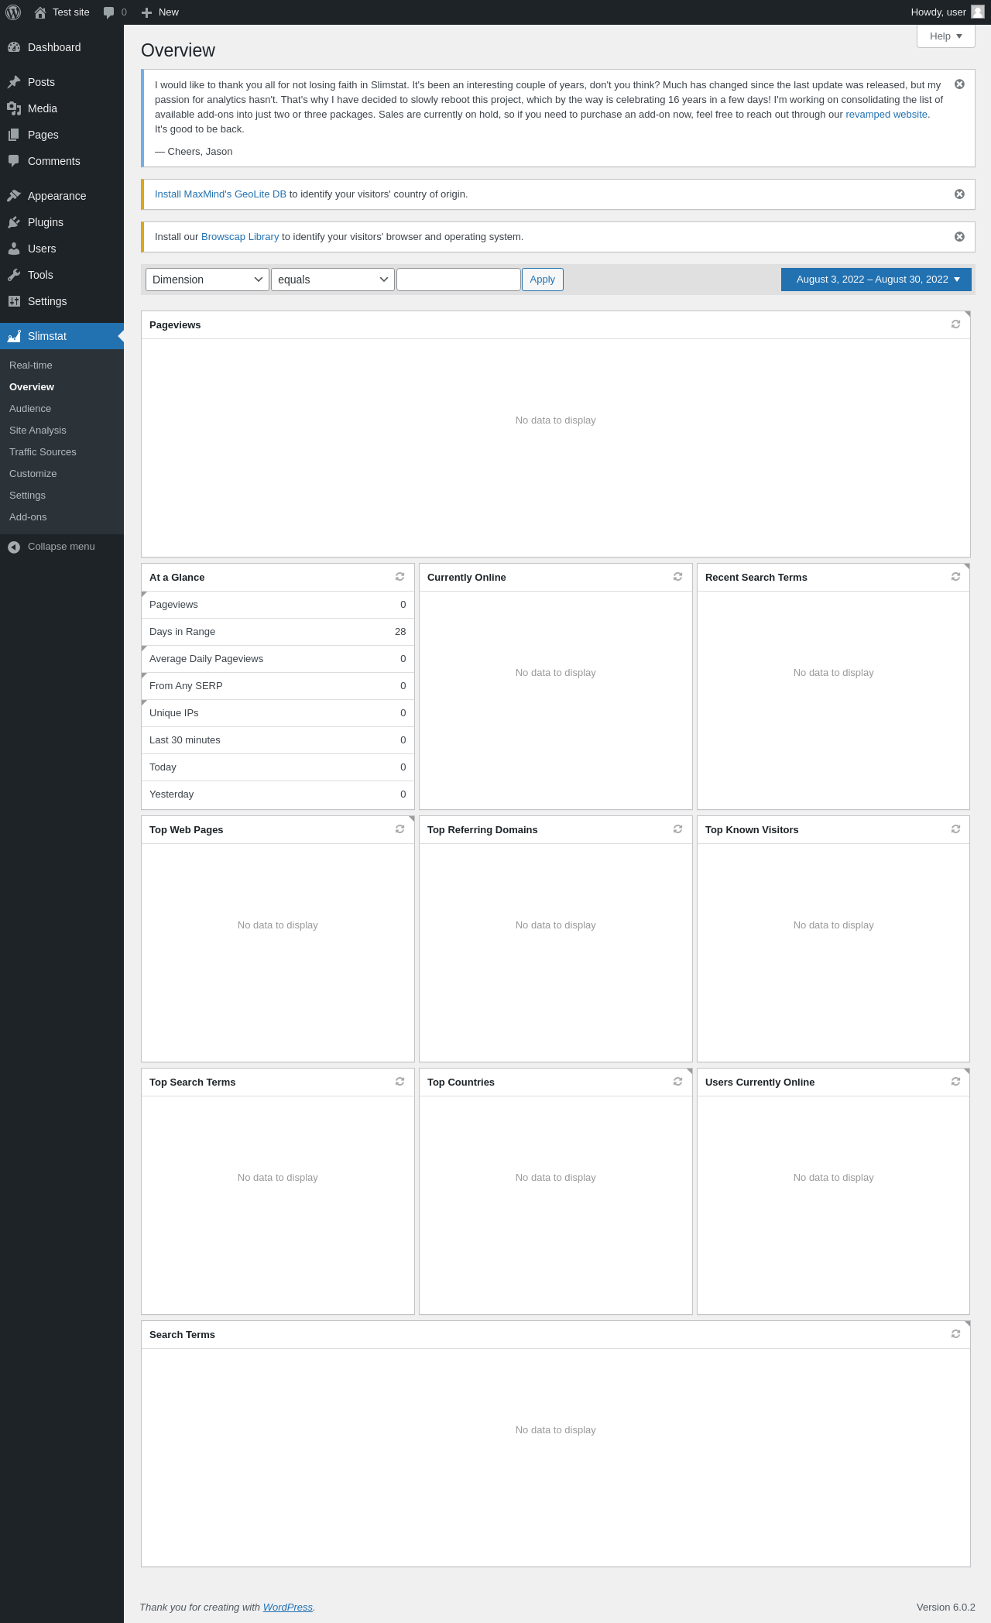Viewport: 991px width, 1623px height.
Task: Open the Tools menu
Action: click(x=62, y=275)
